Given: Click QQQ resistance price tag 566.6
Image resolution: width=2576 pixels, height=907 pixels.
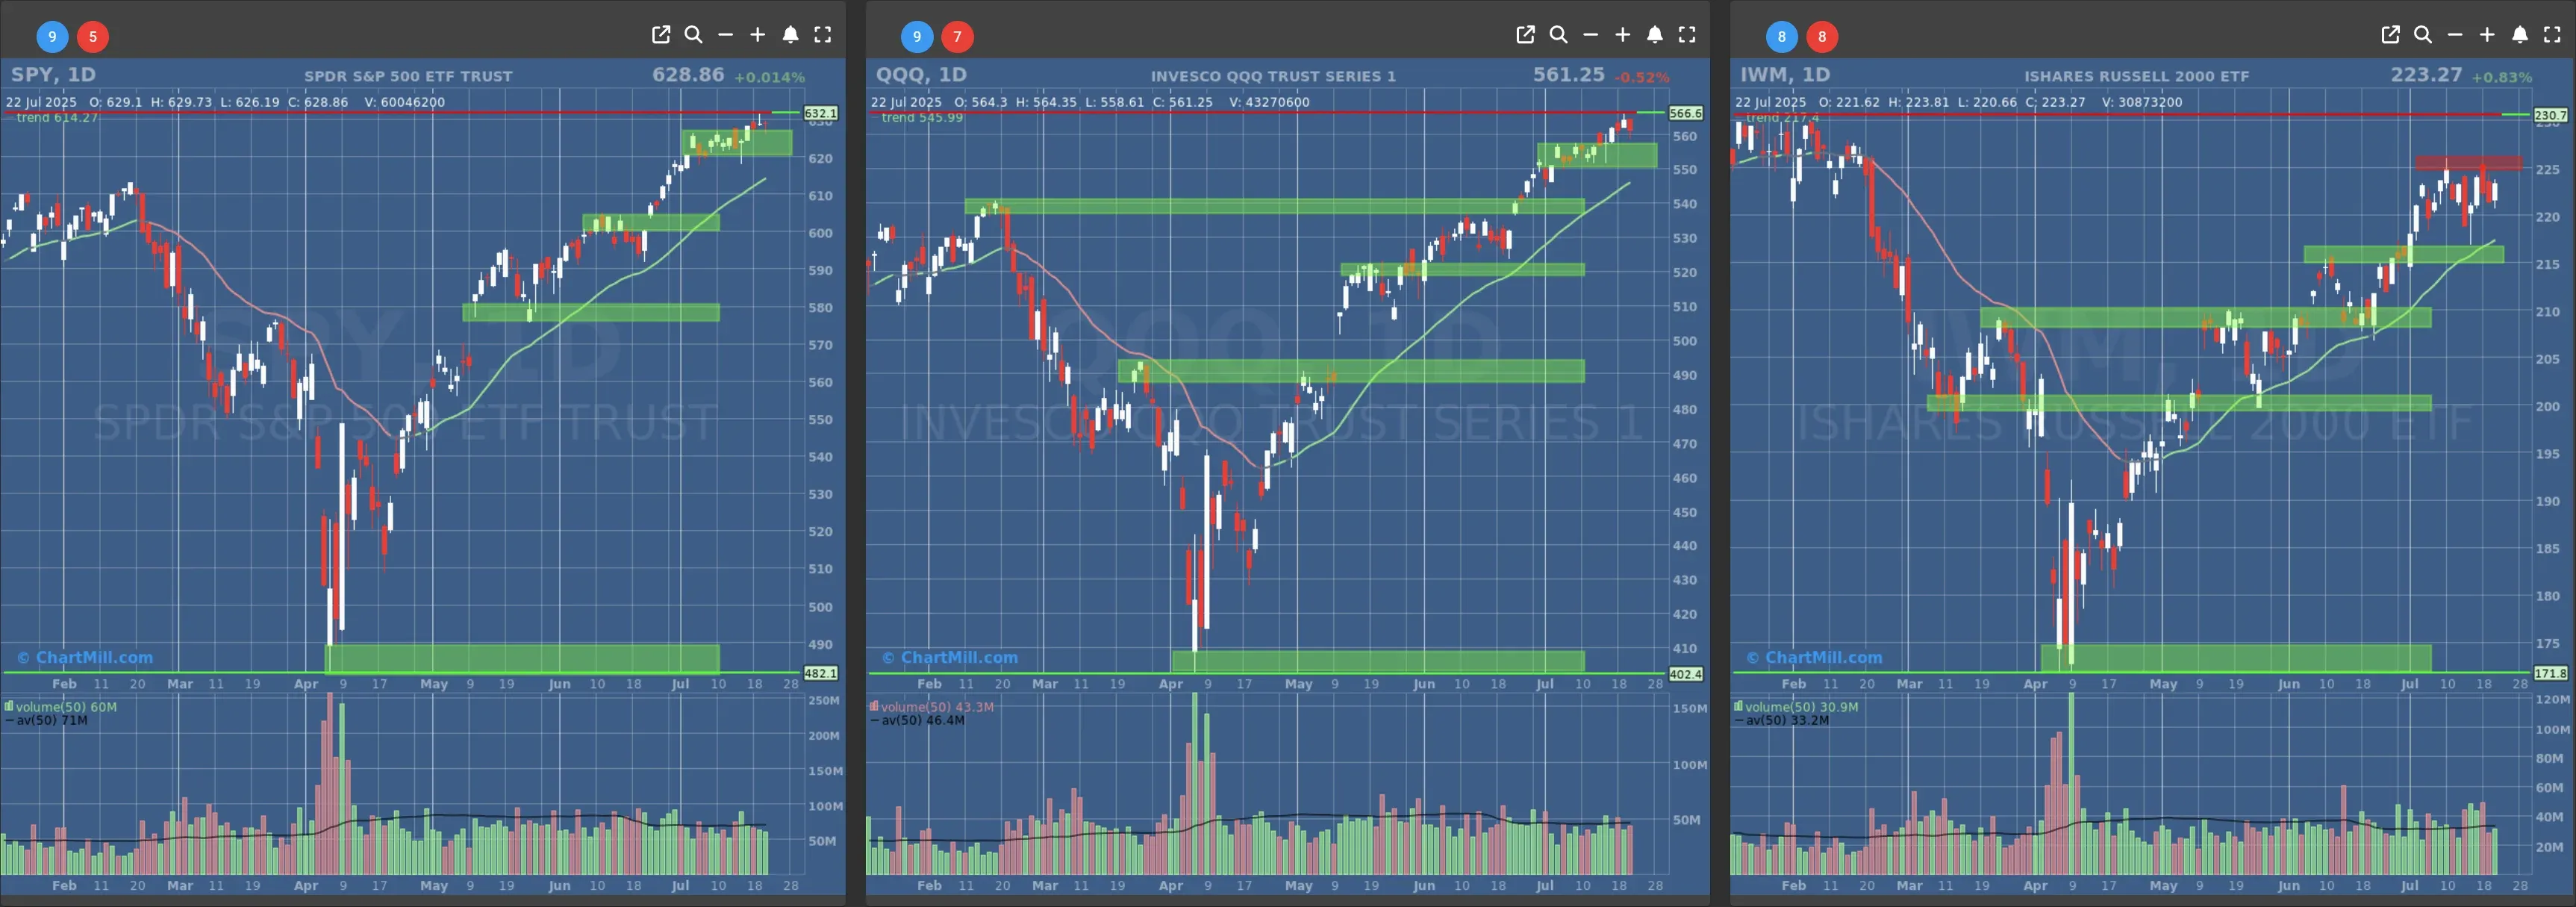Looking at the screenshot, I should point(1685,113).
